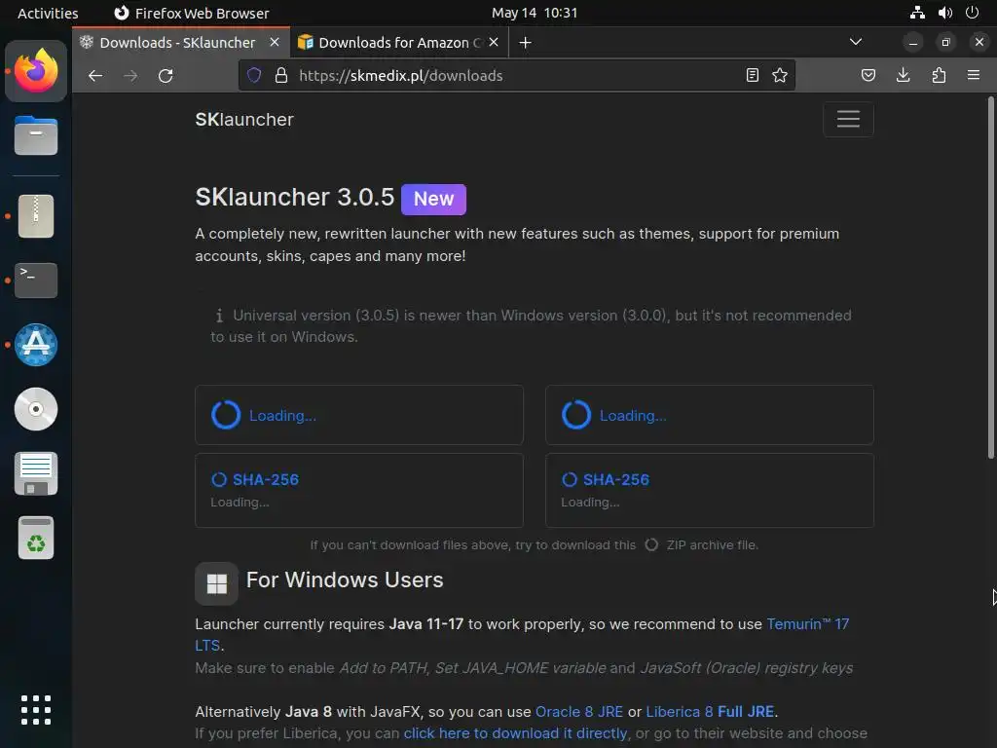
Task: Reload the current page
Action: tap(166, 76)
